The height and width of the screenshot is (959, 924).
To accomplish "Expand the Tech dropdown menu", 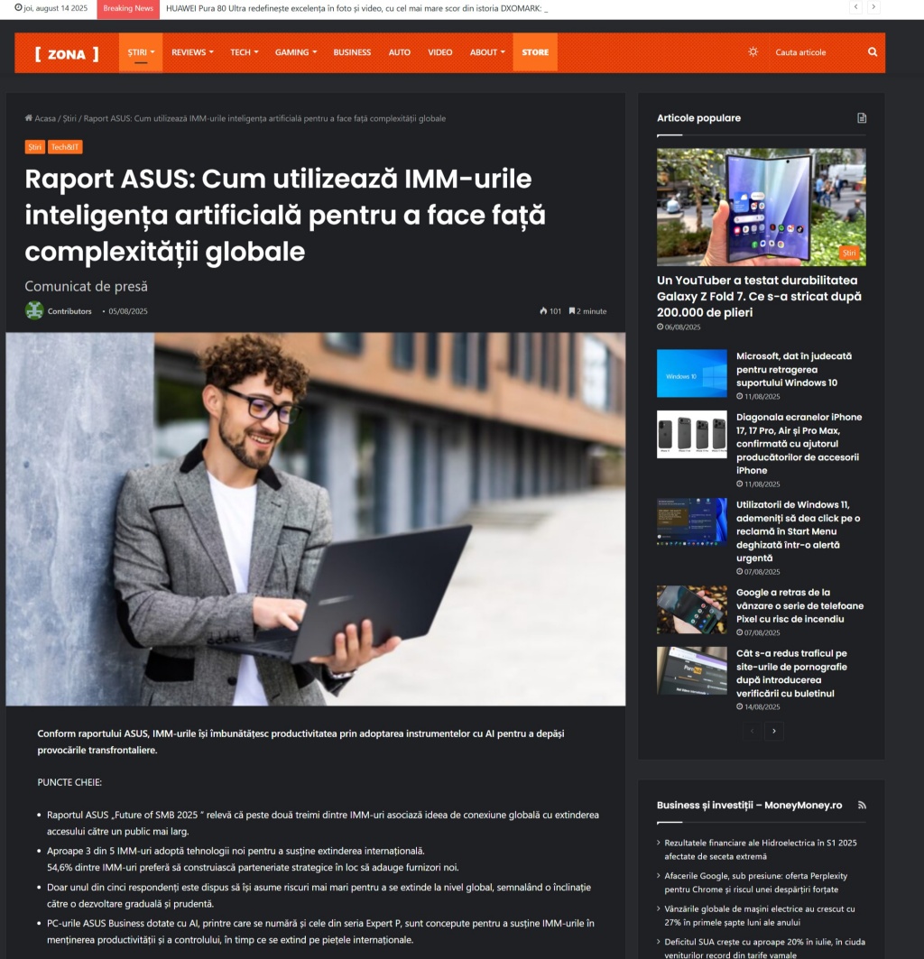I will (x=245, y=52).
